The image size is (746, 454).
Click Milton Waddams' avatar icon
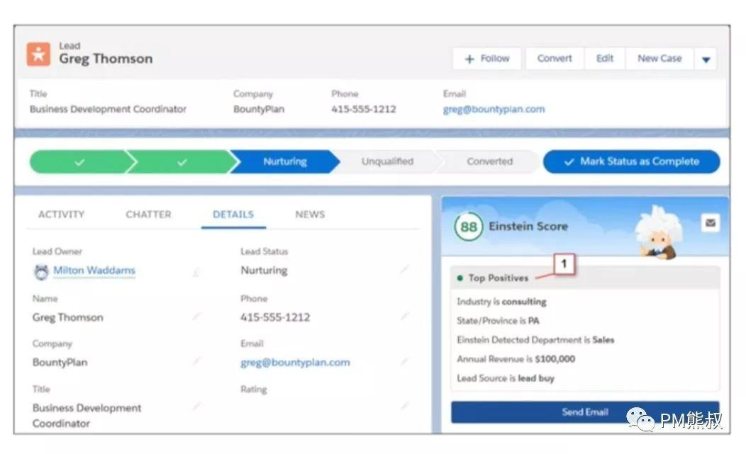click(41, 271)
